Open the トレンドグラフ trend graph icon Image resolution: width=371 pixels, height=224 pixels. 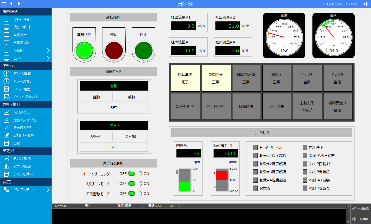coord(6,112)
